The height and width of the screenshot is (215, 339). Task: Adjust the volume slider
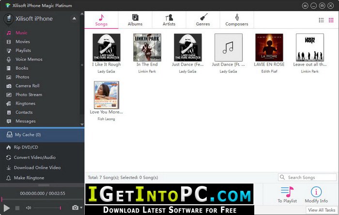tap(47, 208)
